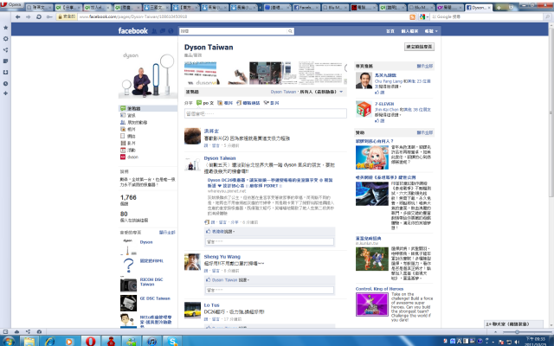Select the link share option icon
Image resolution: width=554 pixels, height=346 pixels.
239,103
